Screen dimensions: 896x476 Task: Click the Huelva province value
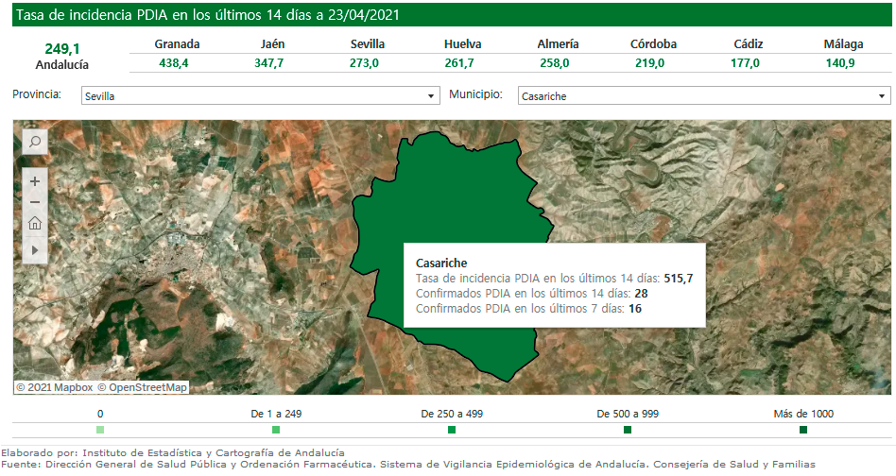[x=460, y=62]
